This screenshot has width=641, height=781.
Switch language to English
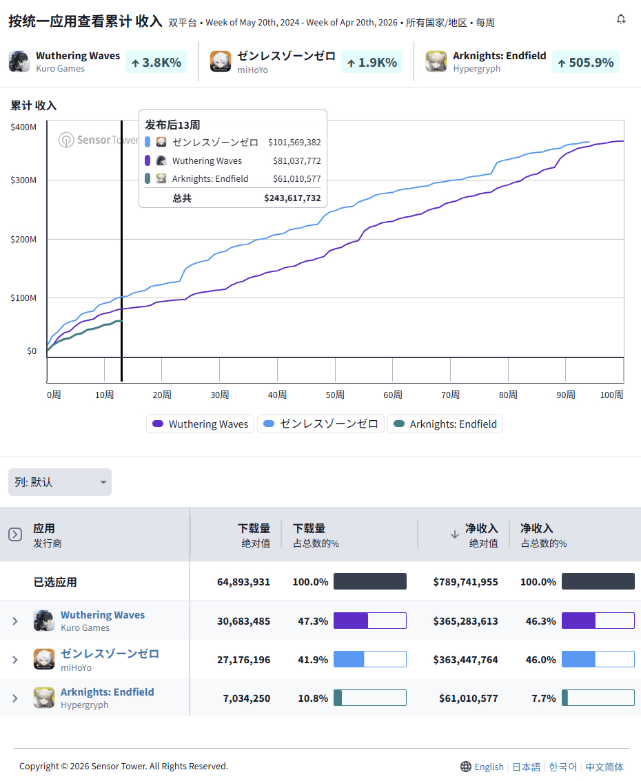click(x=489, y=767)
